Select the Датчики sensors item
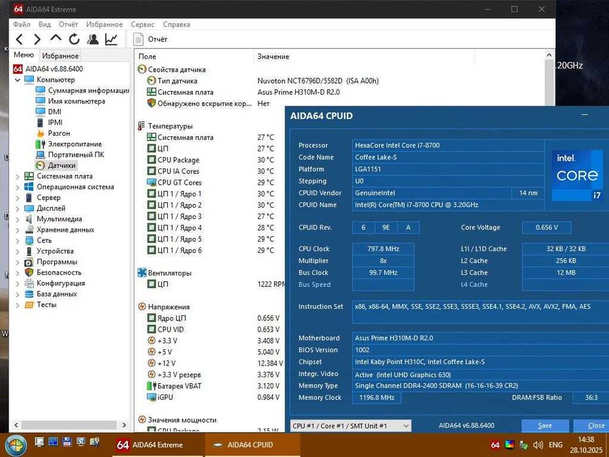This screenshot has height=457, width=609. (x=56, y=165)
